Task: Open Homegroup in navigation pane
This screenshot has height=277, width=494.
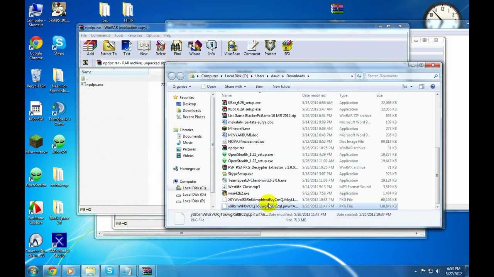Action: pyautogui.click(x=189, y=169)
